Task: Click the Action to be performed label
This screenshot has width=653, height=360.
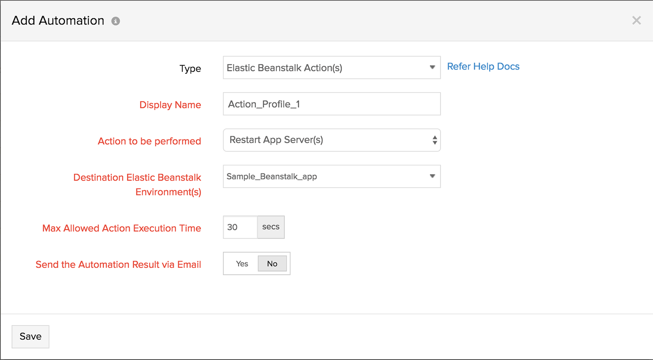Action: point(149,141)
